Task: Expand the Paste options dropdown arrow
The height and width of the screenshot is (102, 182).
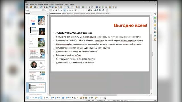Action: pos(63,7)
